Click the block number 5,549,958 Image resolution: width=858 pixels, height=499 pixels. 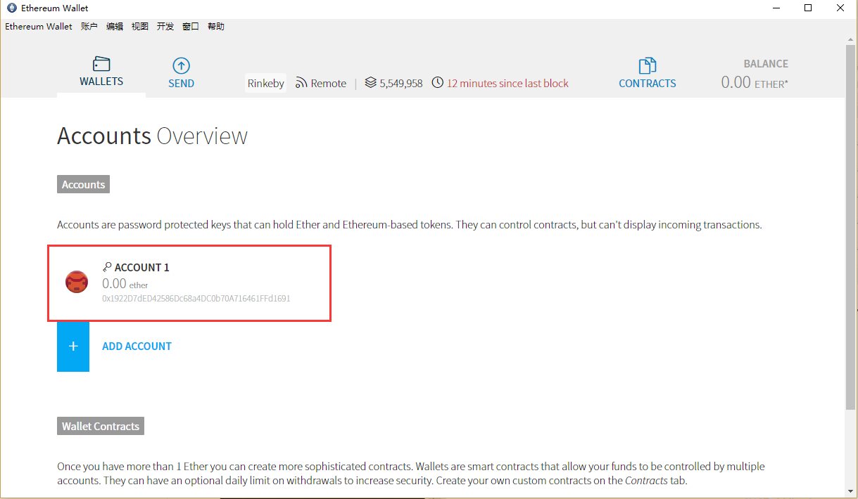pyautogui.click(x=401, y=83)
